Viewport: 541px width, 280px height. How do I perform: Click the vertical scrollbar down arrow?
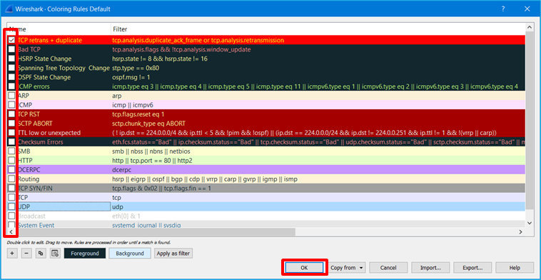click(530, 224)
